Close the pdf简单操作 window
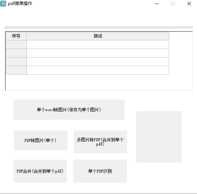This screenshot has width=197, height=194. [x=189, y=4]
